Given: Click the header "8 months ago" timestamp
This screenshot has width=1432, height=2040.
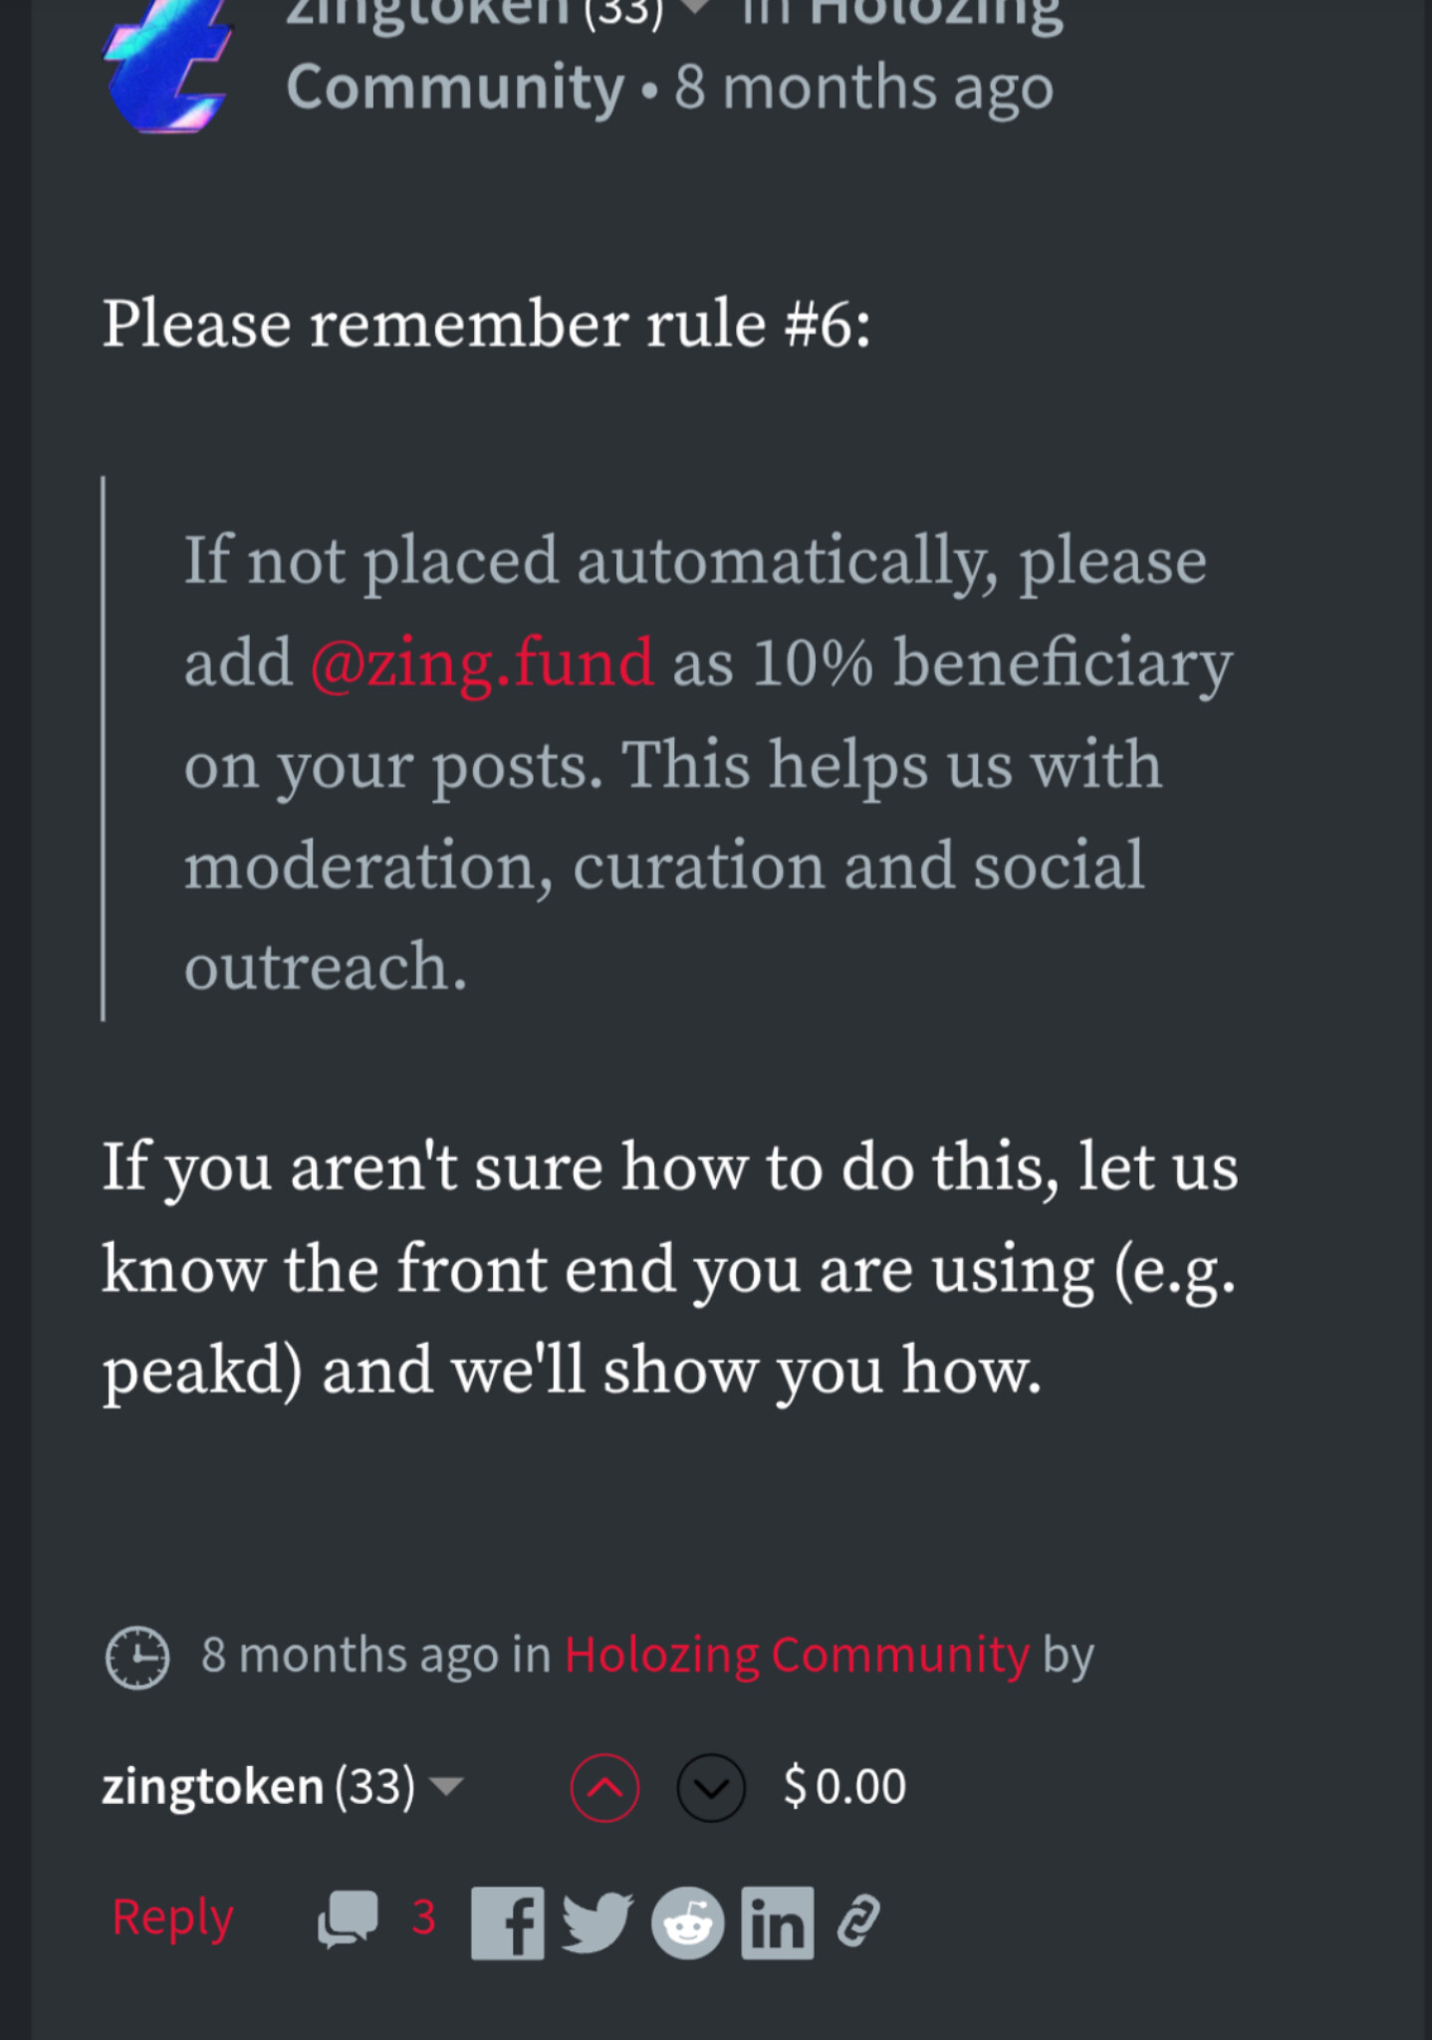Looking at the screenshot, I should coord(863,88).
